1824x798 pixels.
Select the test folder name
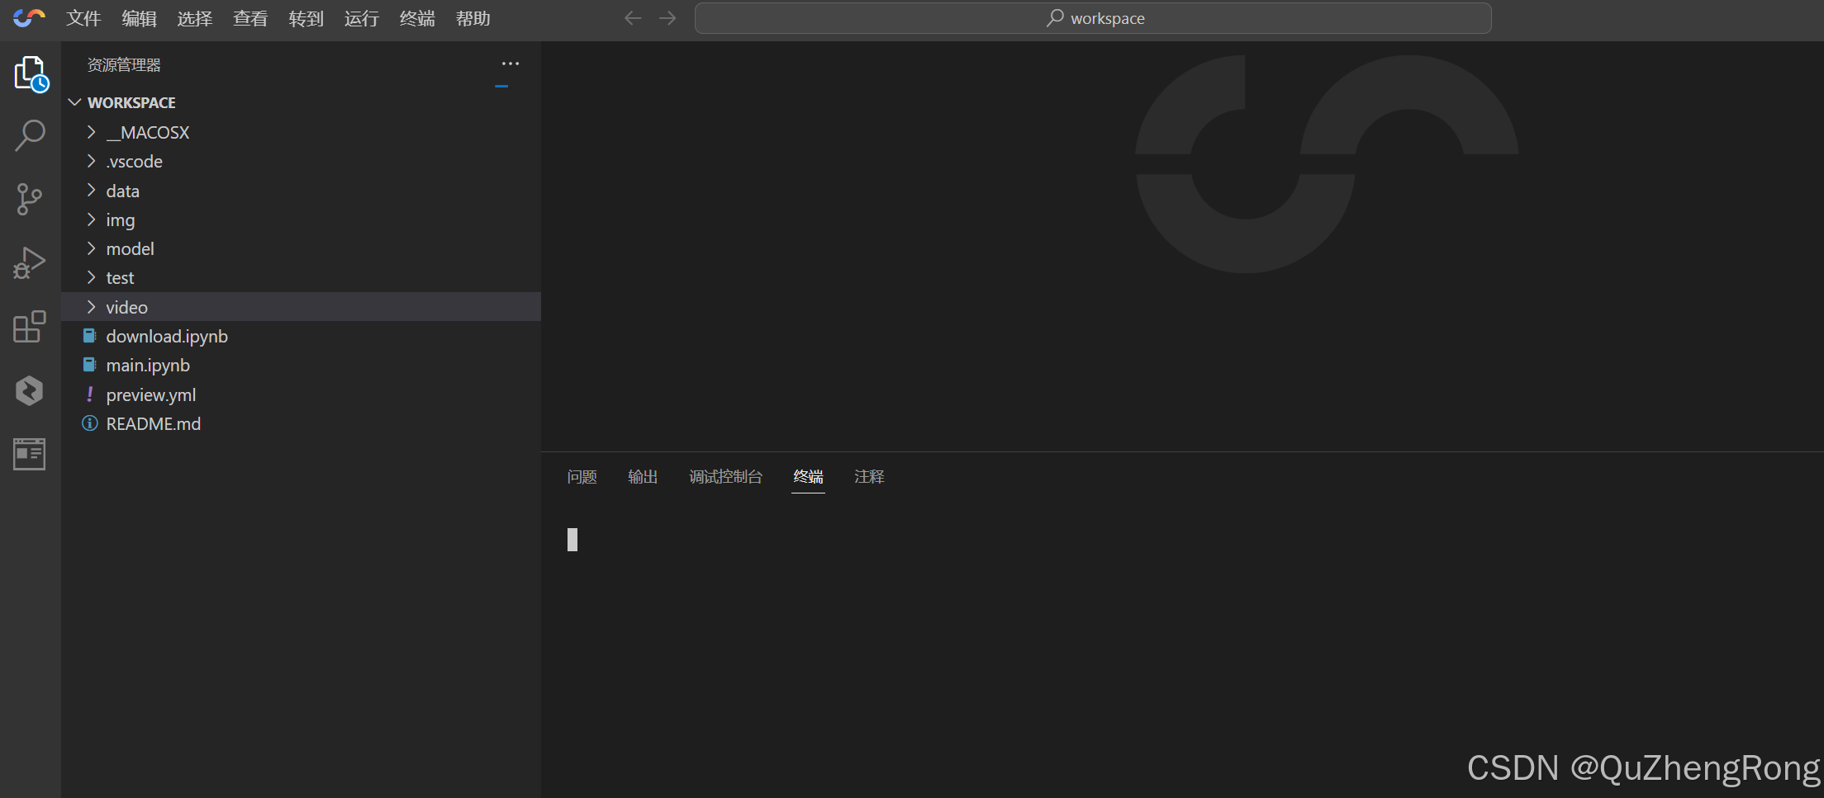pos(120,278)
